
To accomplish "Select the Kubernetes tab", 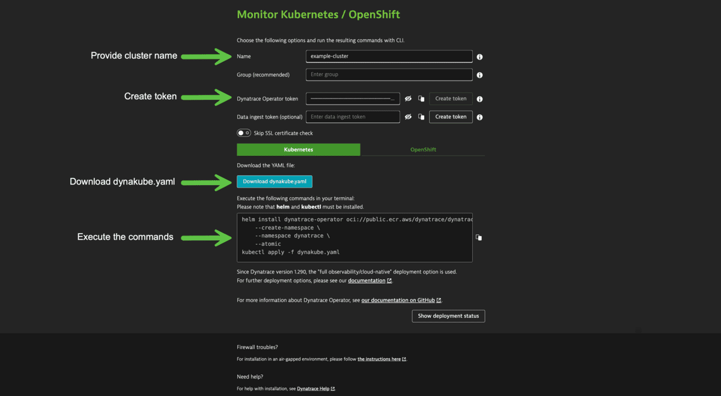I will coord(299,149).
